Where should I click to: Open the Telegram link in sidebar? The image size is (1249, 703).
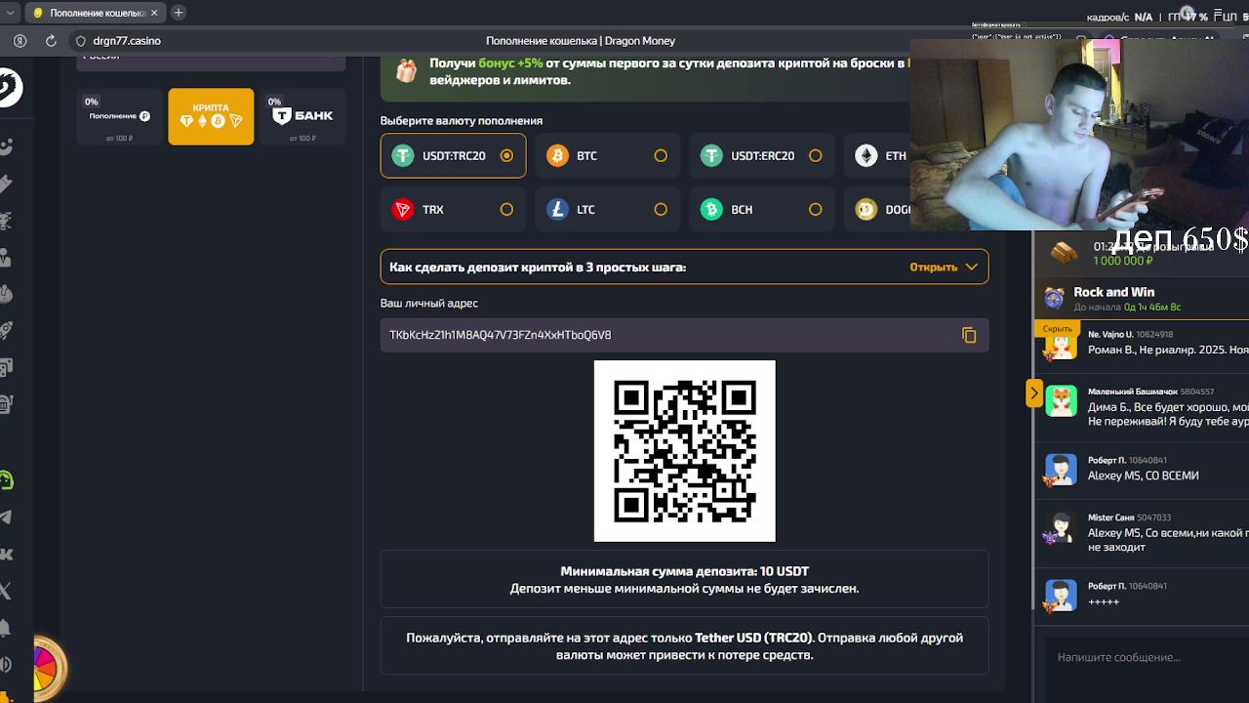coord(6,517)
